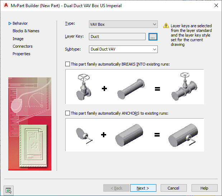The width and height of the screenshot is (222, 196).
Task: Click the 'Layer keys are selected' note text
Action: pos(191,35)
